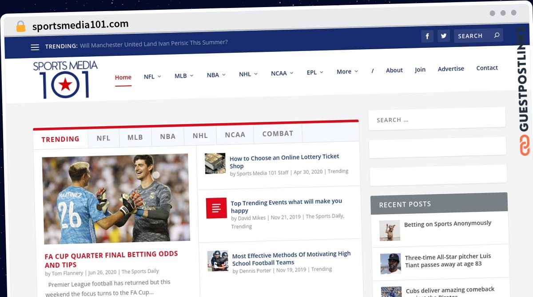The width and height of the screenshot is (533, 297).
Task: Open the hamburger menu icon
Action: (35, 47)
